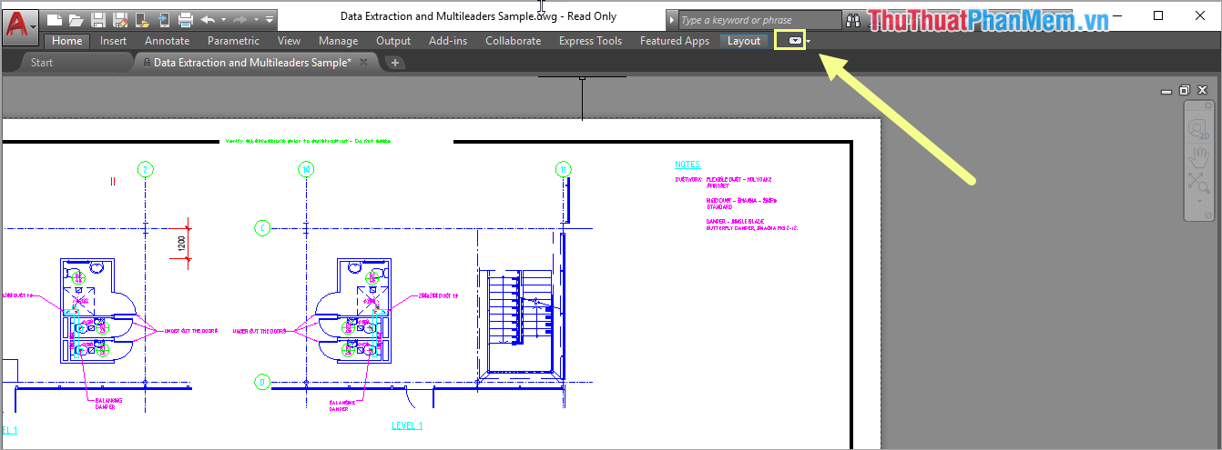1222x450 pixels.
Task: Expand the search box arrow
Action: (x=672, y=20)
